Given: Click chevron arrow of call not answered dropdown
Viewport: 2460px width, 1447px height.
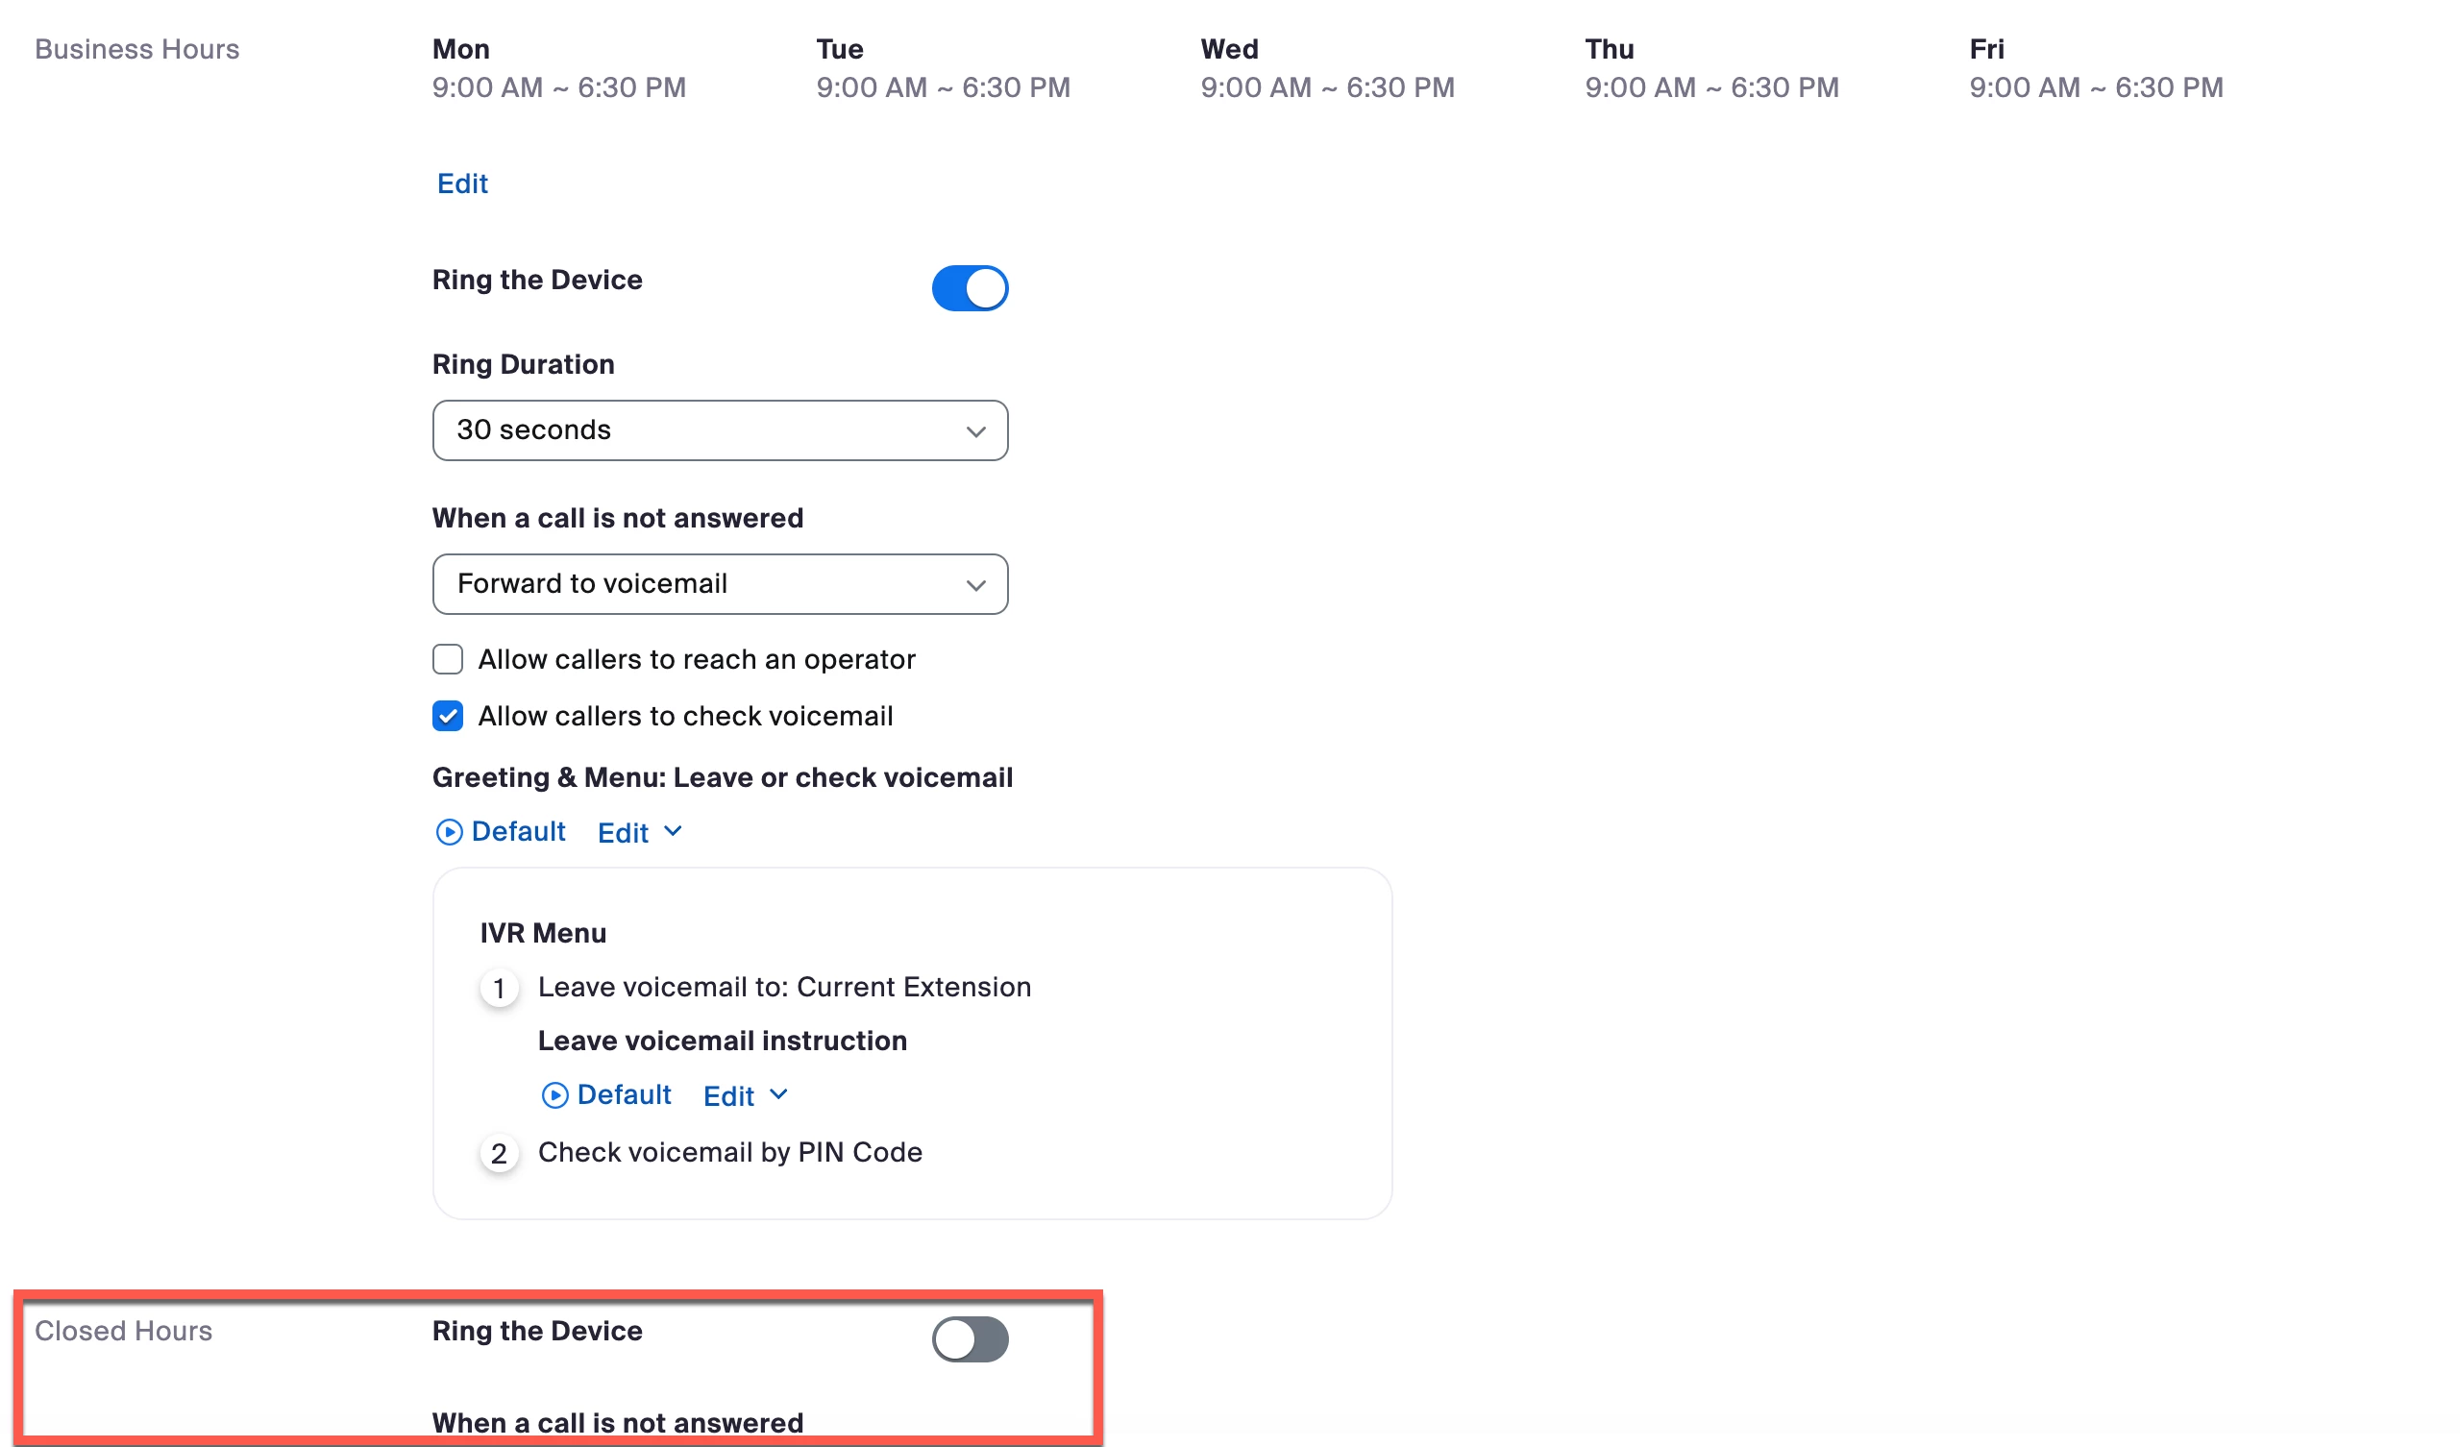Looking at the screenshot, I should 975,585.
